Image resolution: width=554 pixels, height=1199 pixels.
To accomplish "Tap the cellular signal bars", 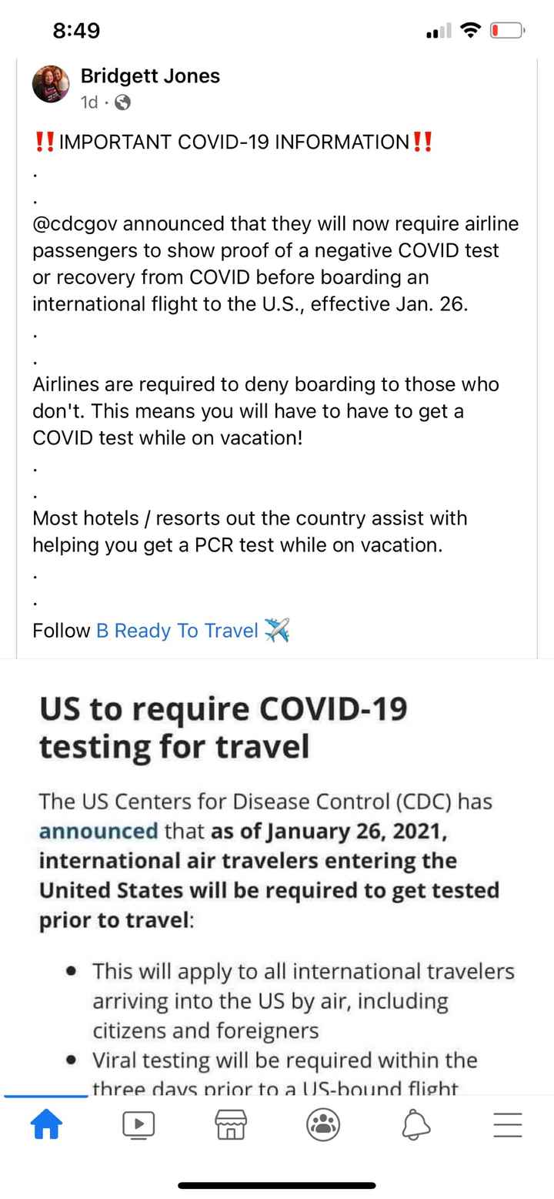I will [438, 32].
